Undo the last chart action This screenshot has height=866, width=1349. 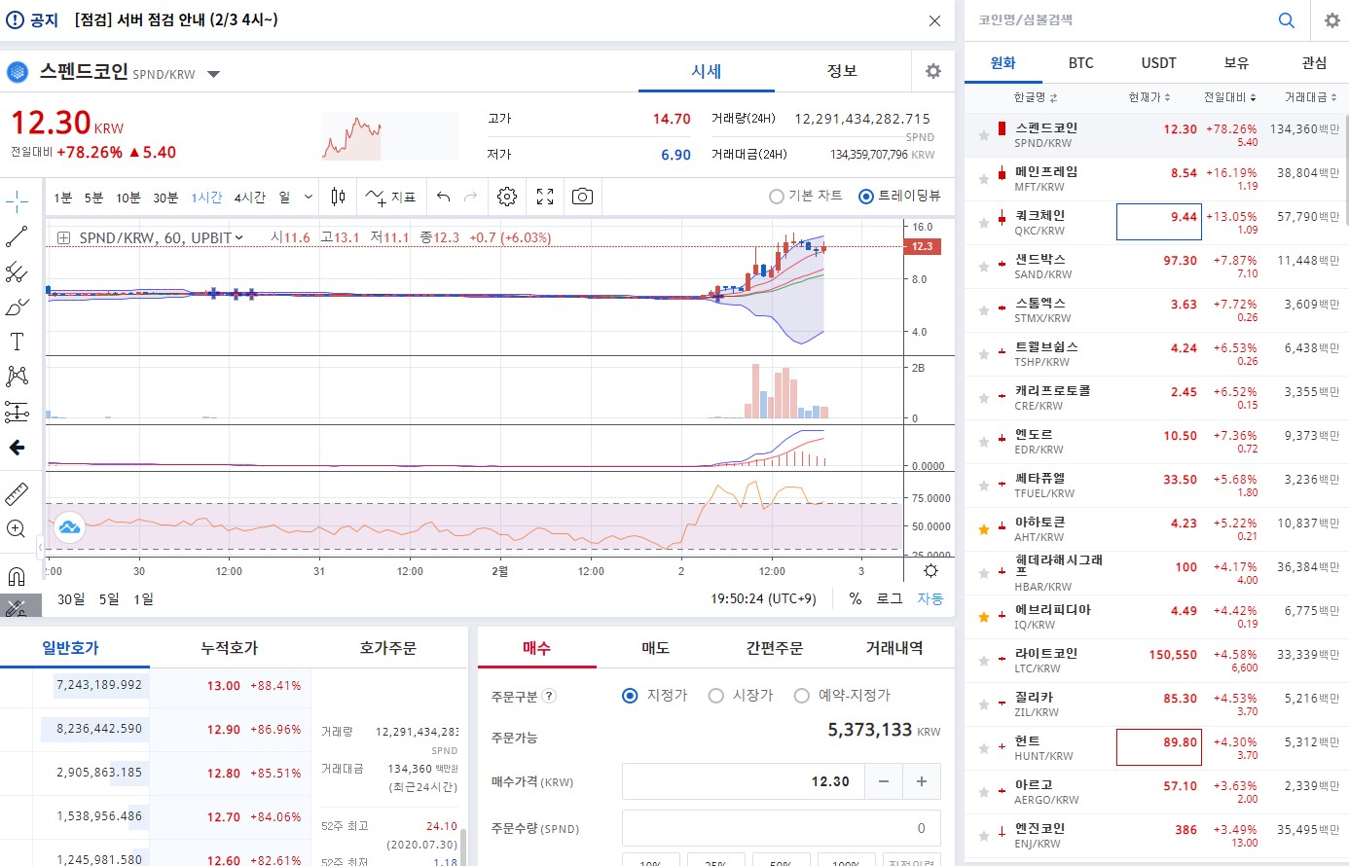pyautogui.click(x=444, y=197)
